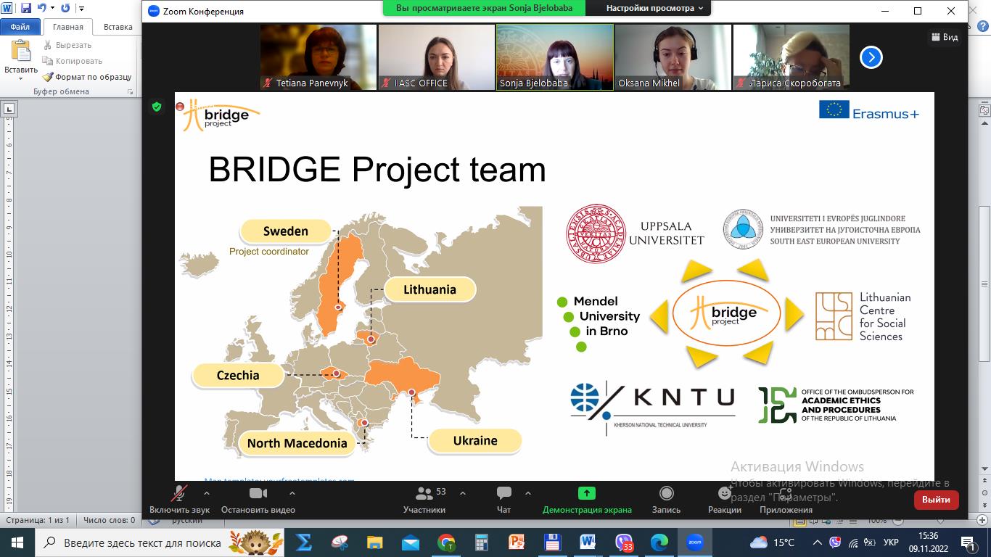Show hidden system tray icons
The image size is (991, 557).
818,542
